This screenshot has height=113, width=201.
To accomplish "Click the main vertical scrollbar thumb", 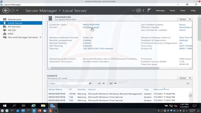I will coord(199,29).
